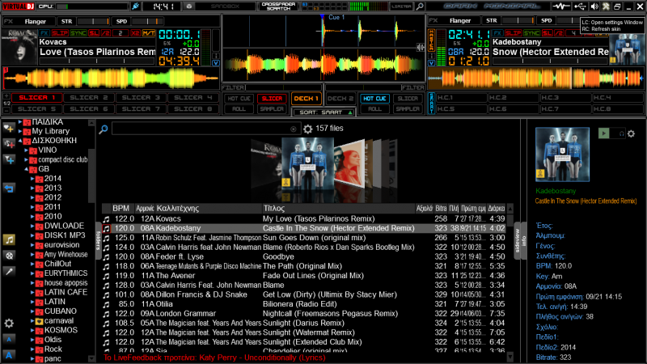Click the sidebar configuration gear icon
Viewport: 647px width, 364px height.
tap(9, 323)
